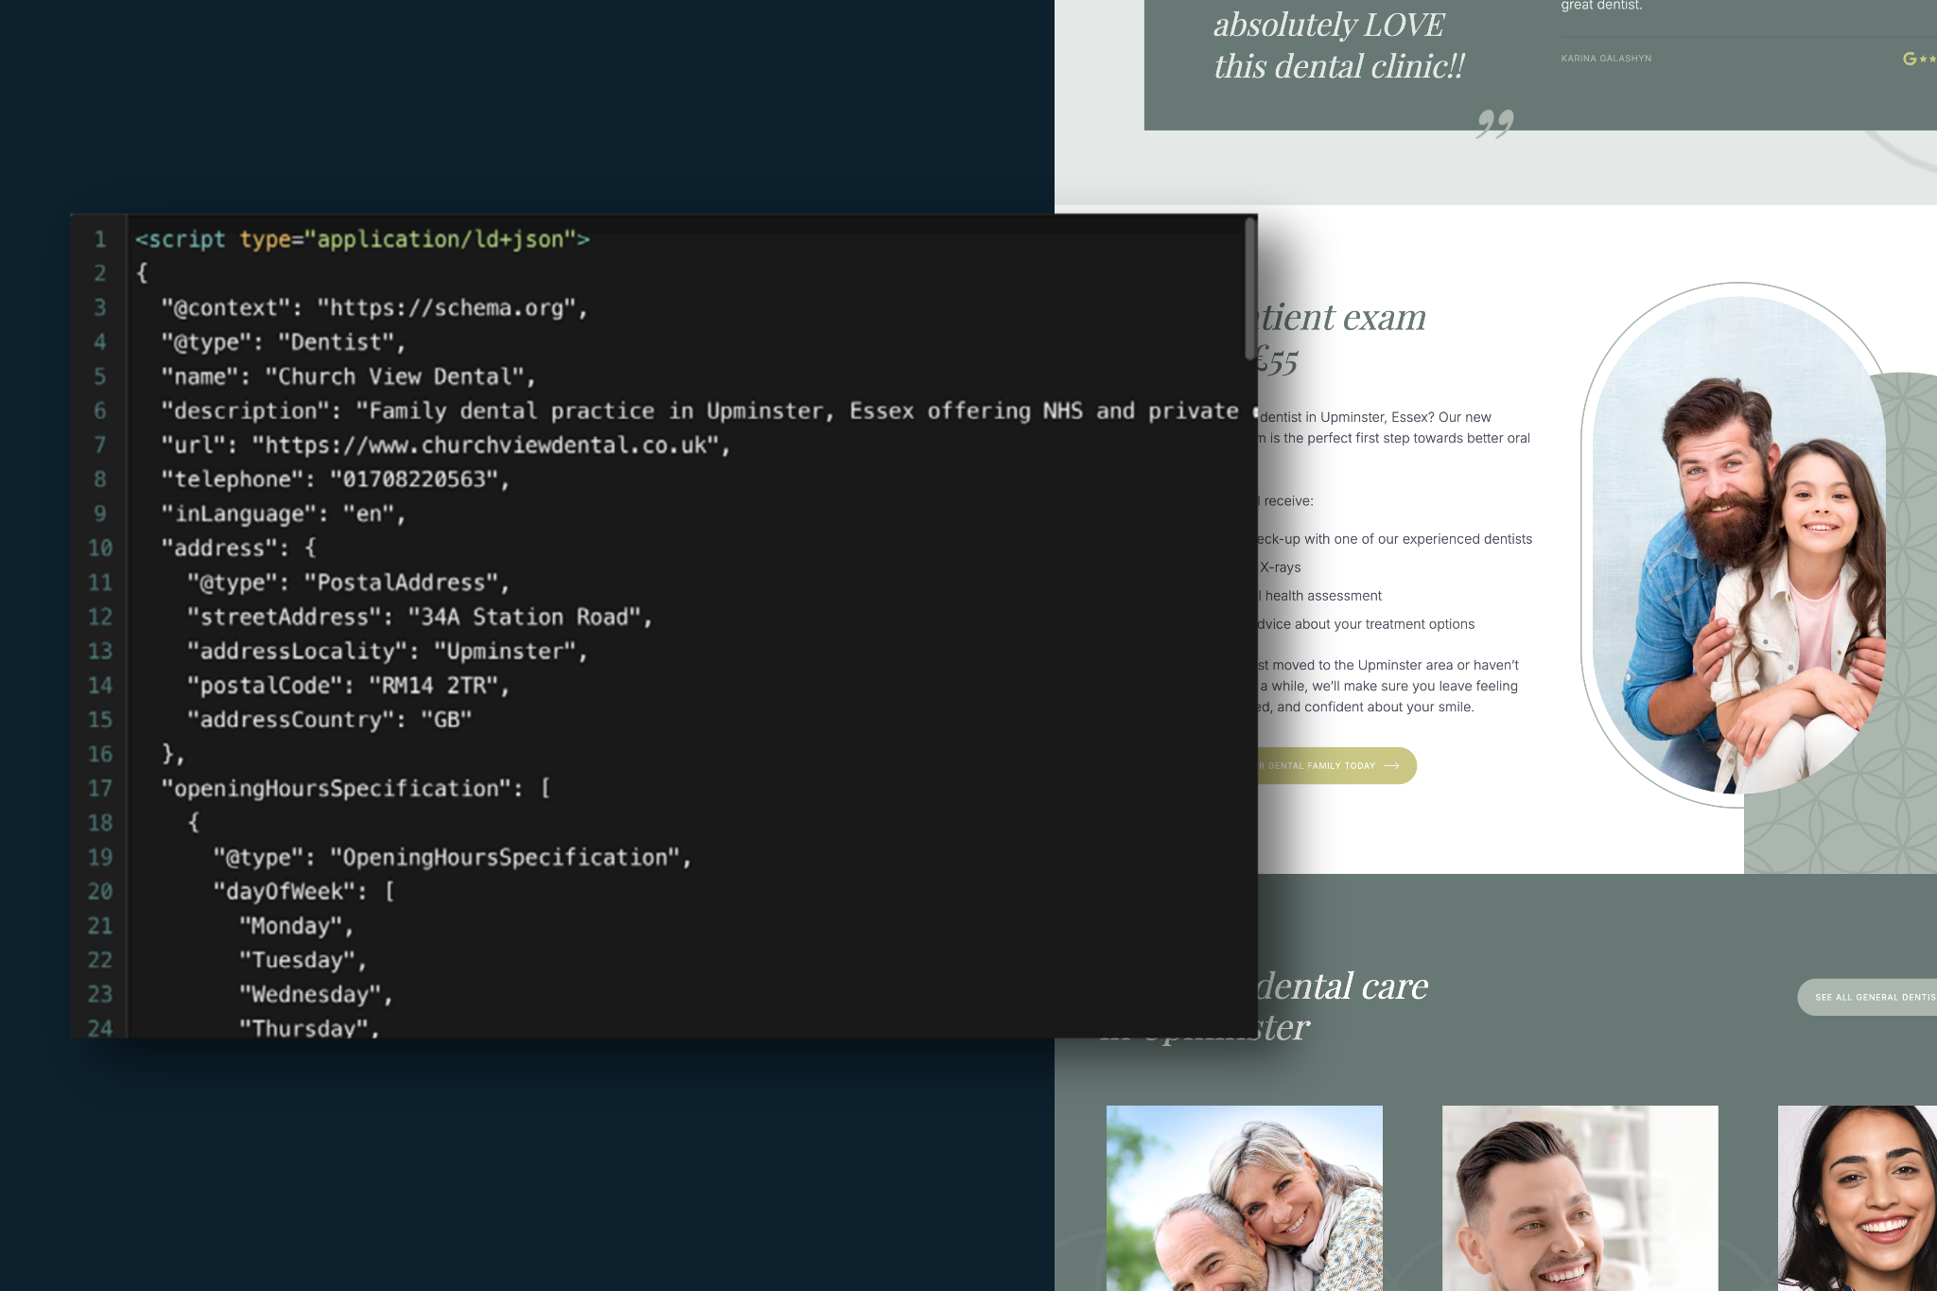Click the smiling woman photo card
1937x1291 pixels.
pos(1858,1198)
